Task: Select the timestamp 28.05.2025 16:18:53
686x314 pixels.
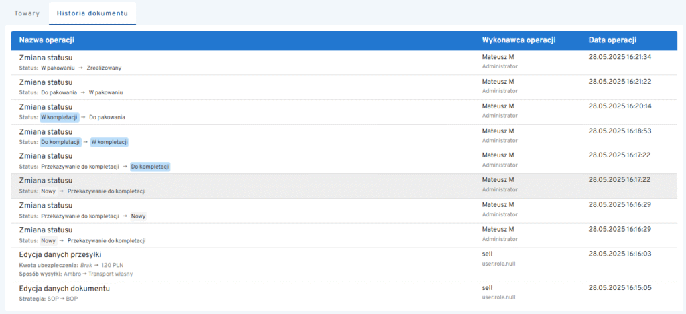Action: click(x=620, y=131)
